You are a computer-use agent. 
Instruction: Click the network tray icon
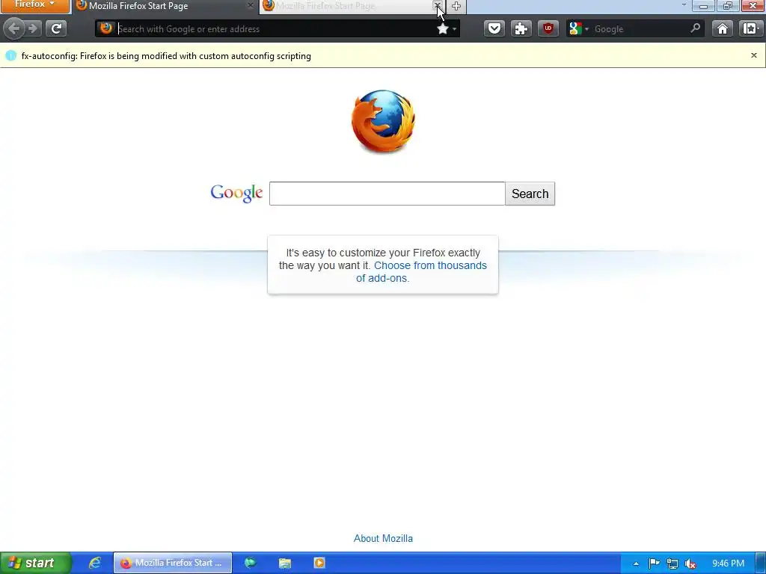click(672, 564)
